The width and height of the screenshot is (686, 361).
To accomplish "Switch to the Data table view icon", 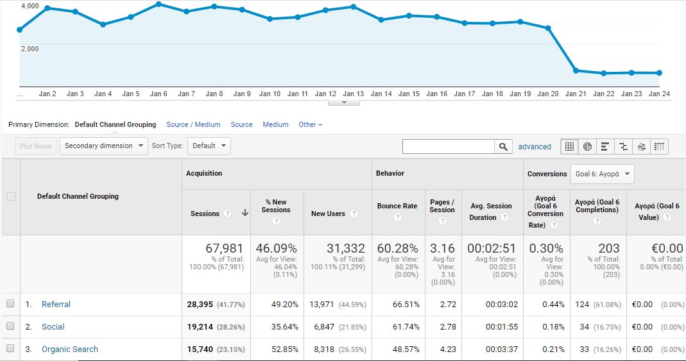I will pos(569,146).
